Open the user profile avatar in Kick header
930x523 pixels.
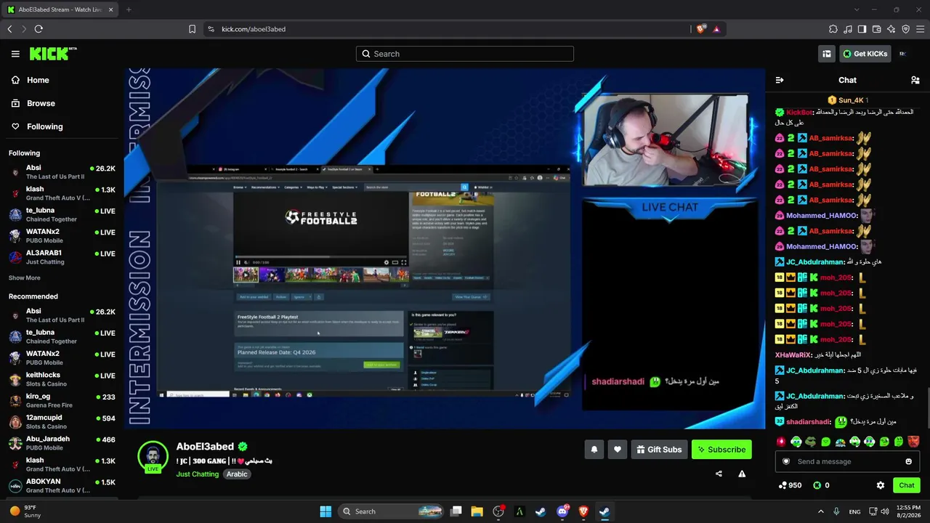click(902, 54)
